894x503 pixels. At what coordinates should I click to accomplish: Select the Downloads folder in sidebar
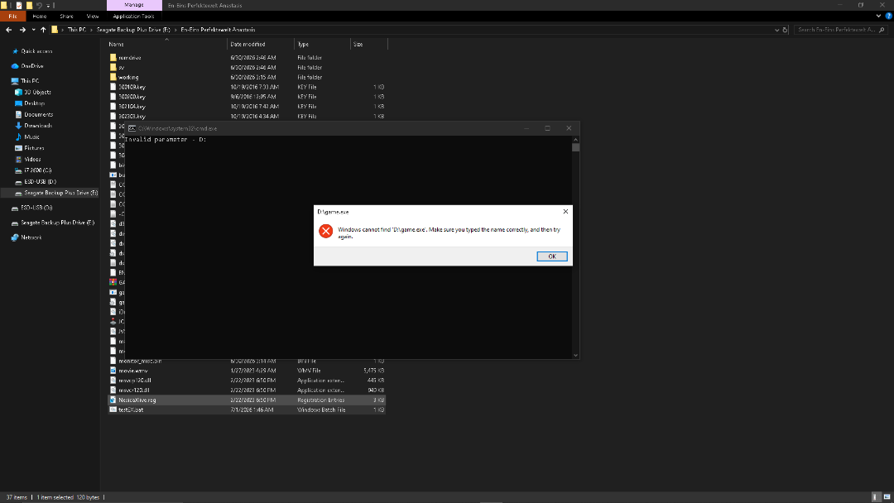pyautogui.click(x=38, y=126)
